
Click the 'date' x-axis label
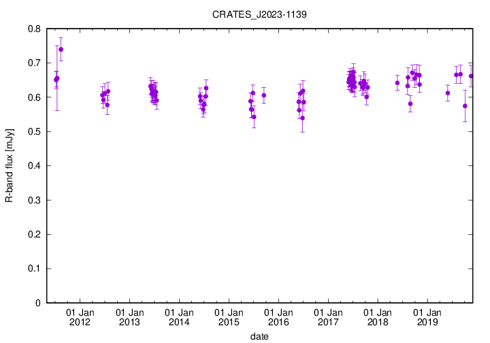pyautogui.click(x=259, y=336)
